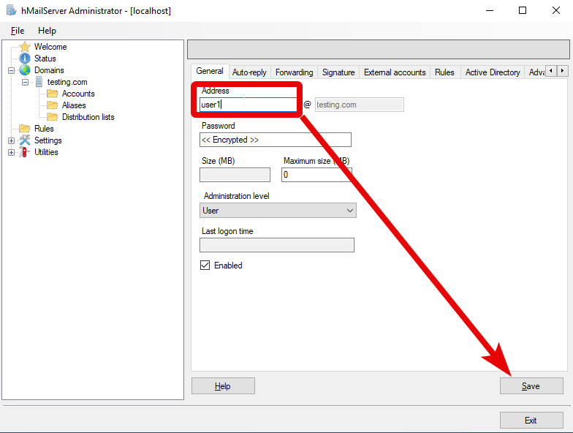This screenshot has height=433, width=573.
Task: Open the Help menu
Action: (x=47, y=31)
